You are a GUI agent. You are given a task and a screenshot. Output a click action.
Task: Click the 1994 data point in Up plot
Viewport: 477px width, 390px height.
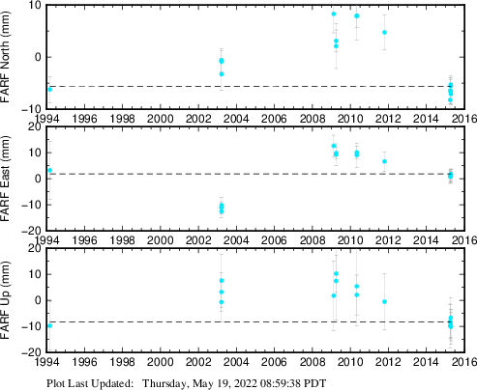[50, 326]
